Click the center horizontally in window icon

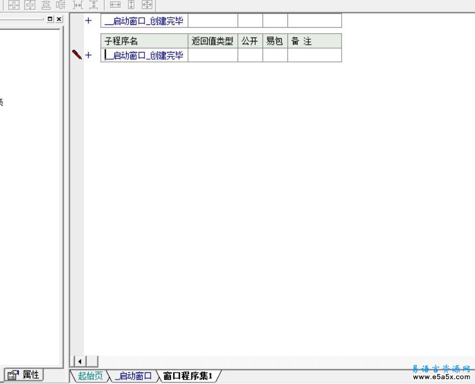[14, 4]
